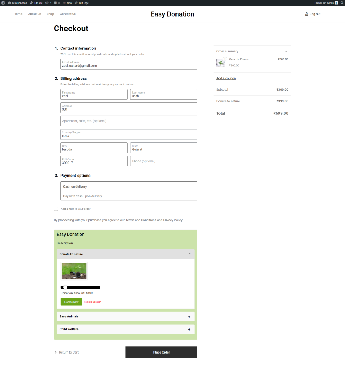Open the WordPress logo menu
This screenshot has width=345, height=368.
point(3,3)
